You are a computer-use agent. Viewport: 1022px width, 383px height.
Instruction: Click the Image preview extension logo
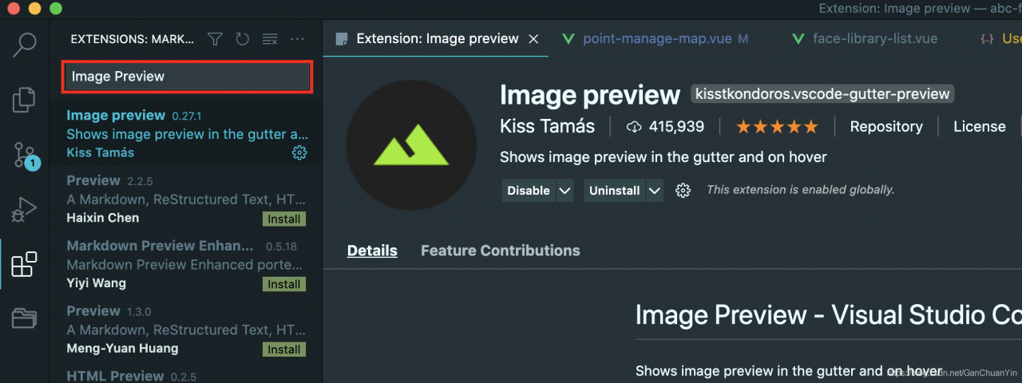tap(410, 145)
